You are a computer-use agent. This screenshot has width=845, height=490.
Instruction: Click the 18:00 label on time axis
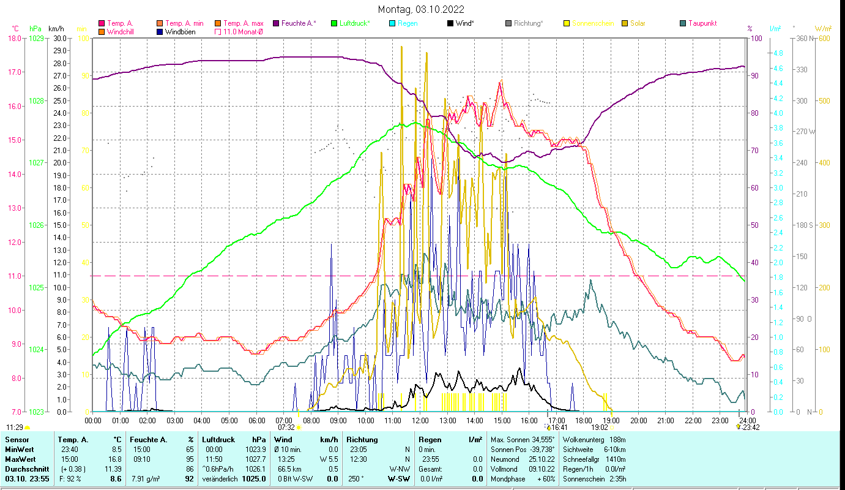pyautogui.click(x=584, y=420)
